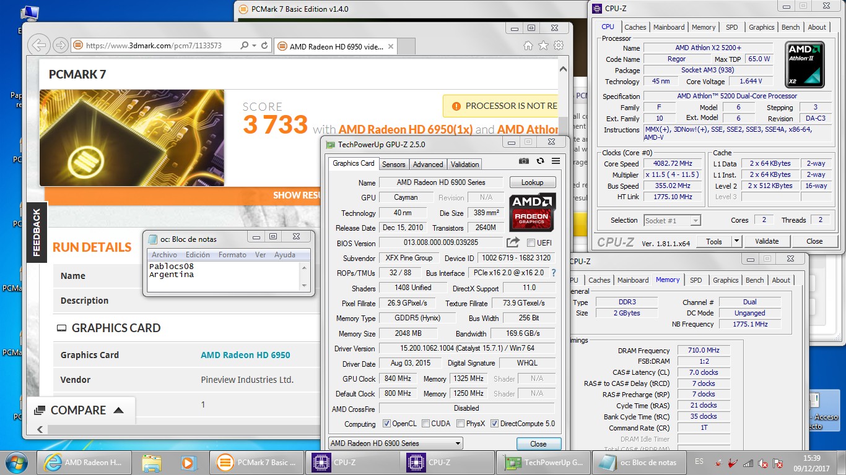This screenshot has height=475, width=846.
Task: Click the address bar refresh icon
Action: pyautogui.click(x=264, y=46)
